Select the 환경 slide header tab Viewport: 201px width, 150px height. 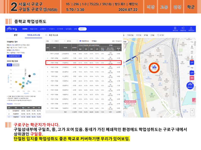(177, 7)
